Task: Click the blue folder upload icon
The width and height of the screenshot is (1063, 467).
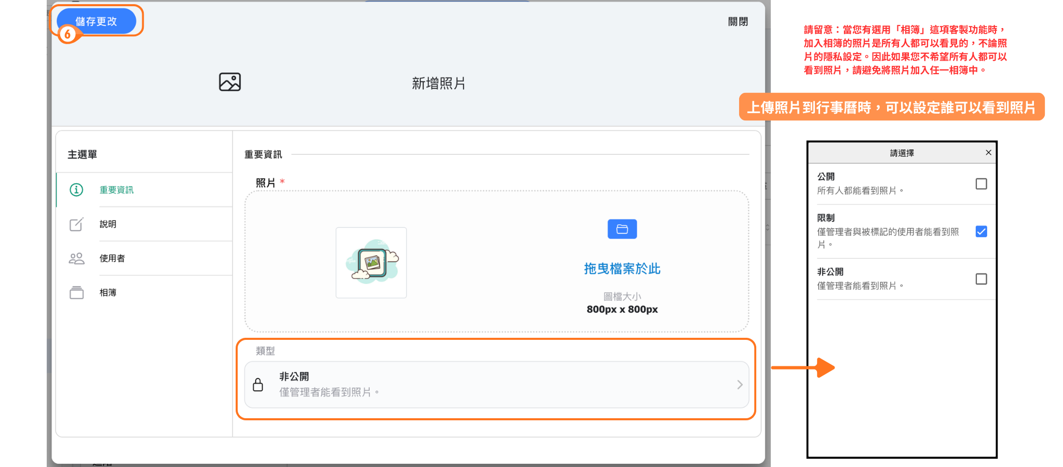Action: (622, 229)
